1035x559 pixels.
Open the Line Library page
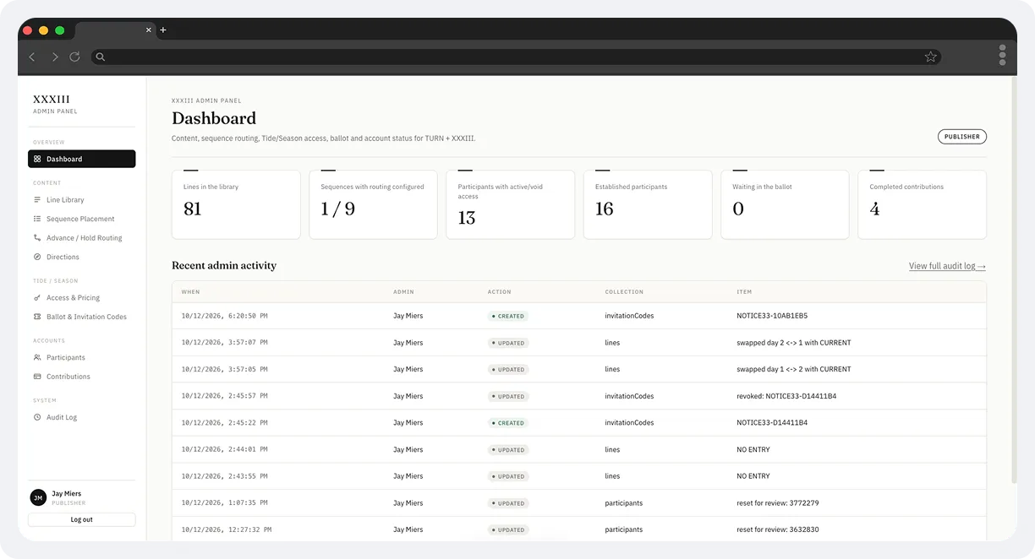coord(65,200)
